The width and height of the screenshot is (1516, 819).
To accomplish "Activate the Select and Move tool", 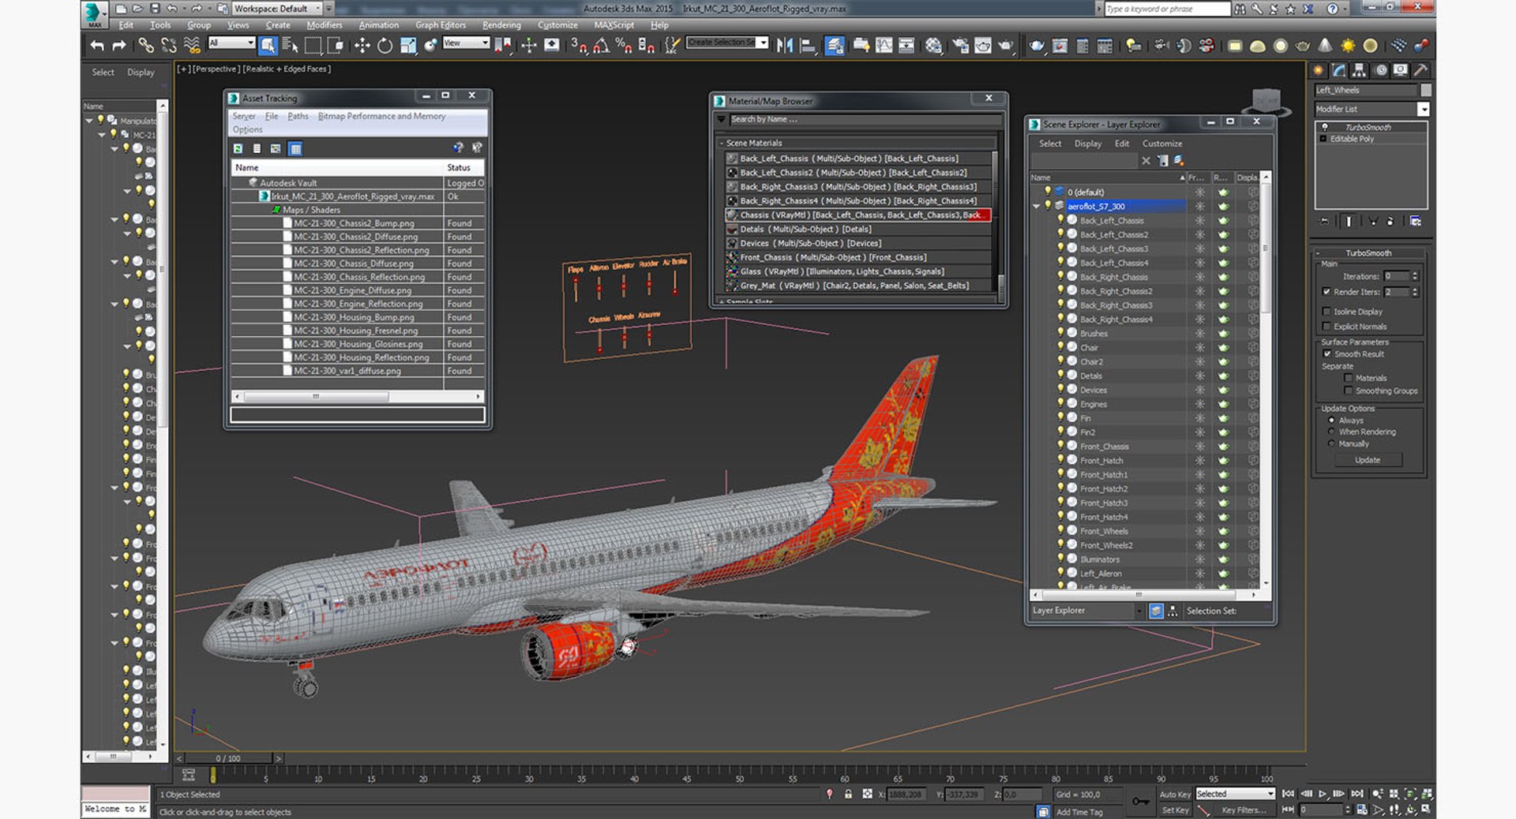I will pyautogui.click(x=362, y=46).
